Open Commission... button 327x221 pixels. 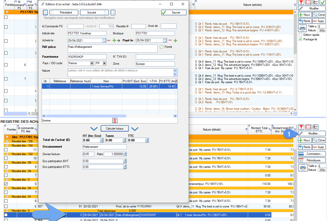click(312, 154)
